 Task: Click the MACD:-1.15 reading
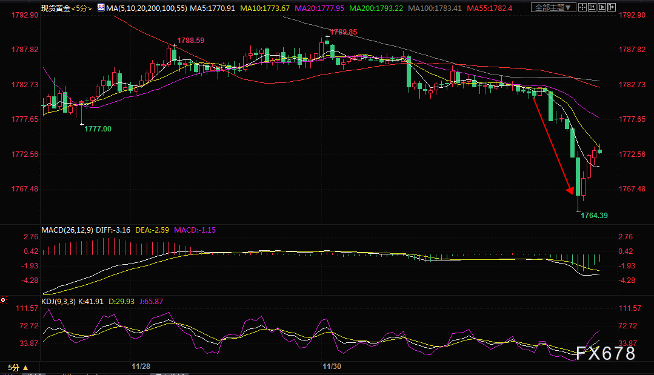click(195, 230)
